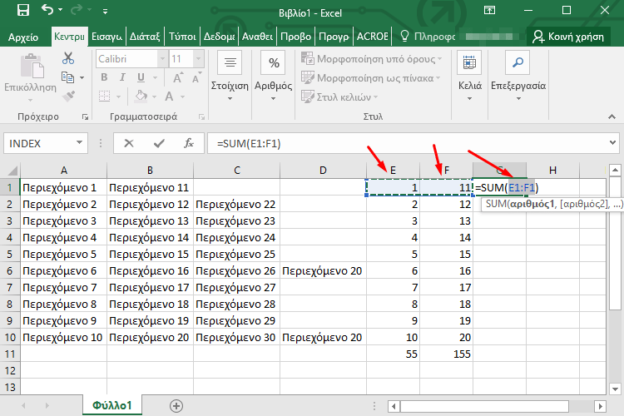Switch to the Τύποι ribbon tab
Image resolution: width=624 pixels, height=416 pixels.
182,37
